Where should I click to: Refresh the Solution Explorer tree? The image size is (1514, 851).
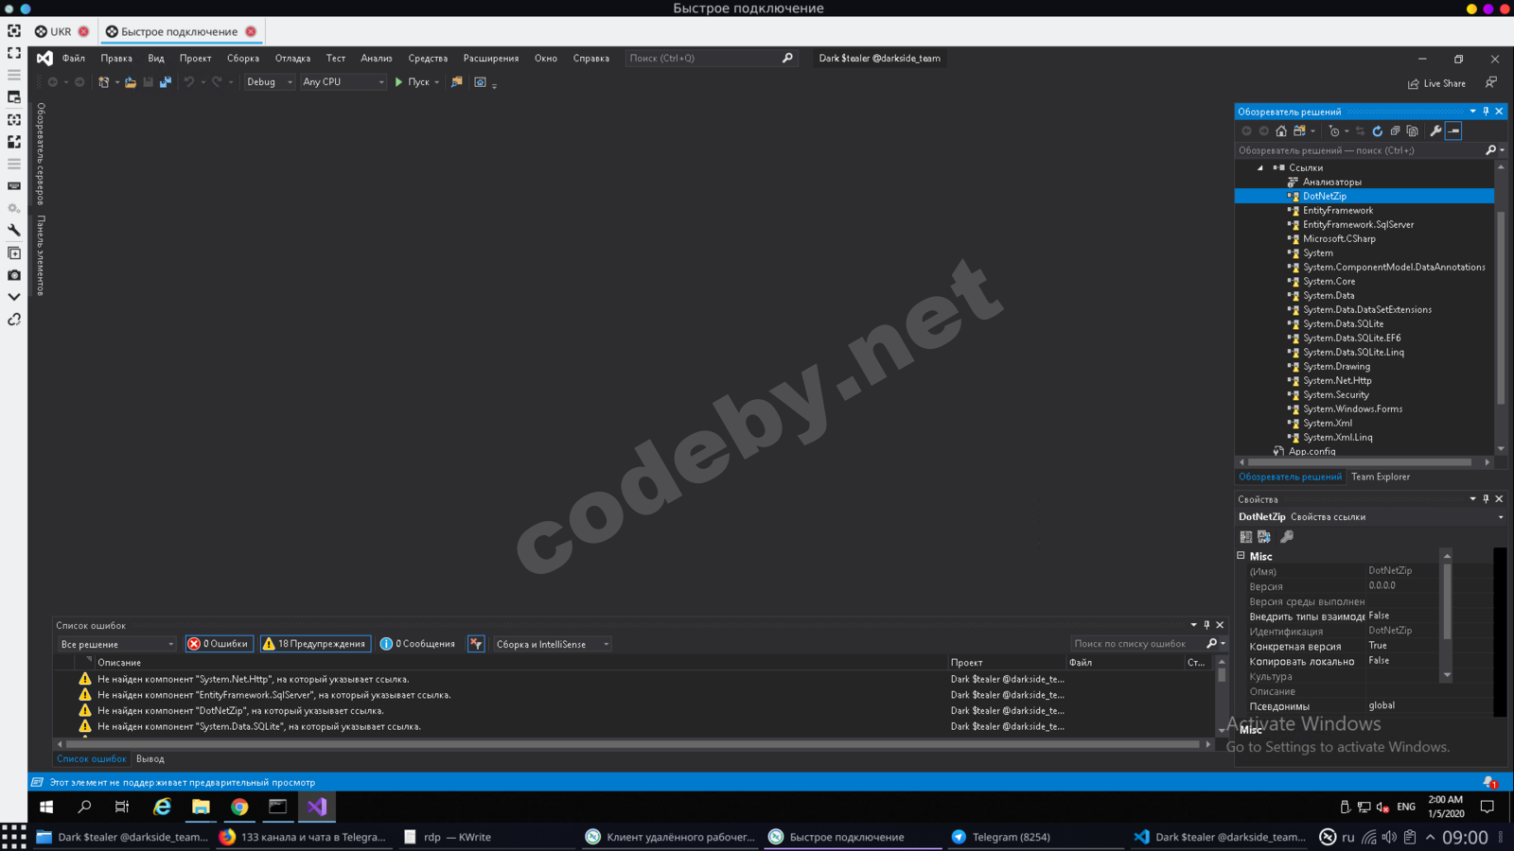click(x=1378, y=131)
